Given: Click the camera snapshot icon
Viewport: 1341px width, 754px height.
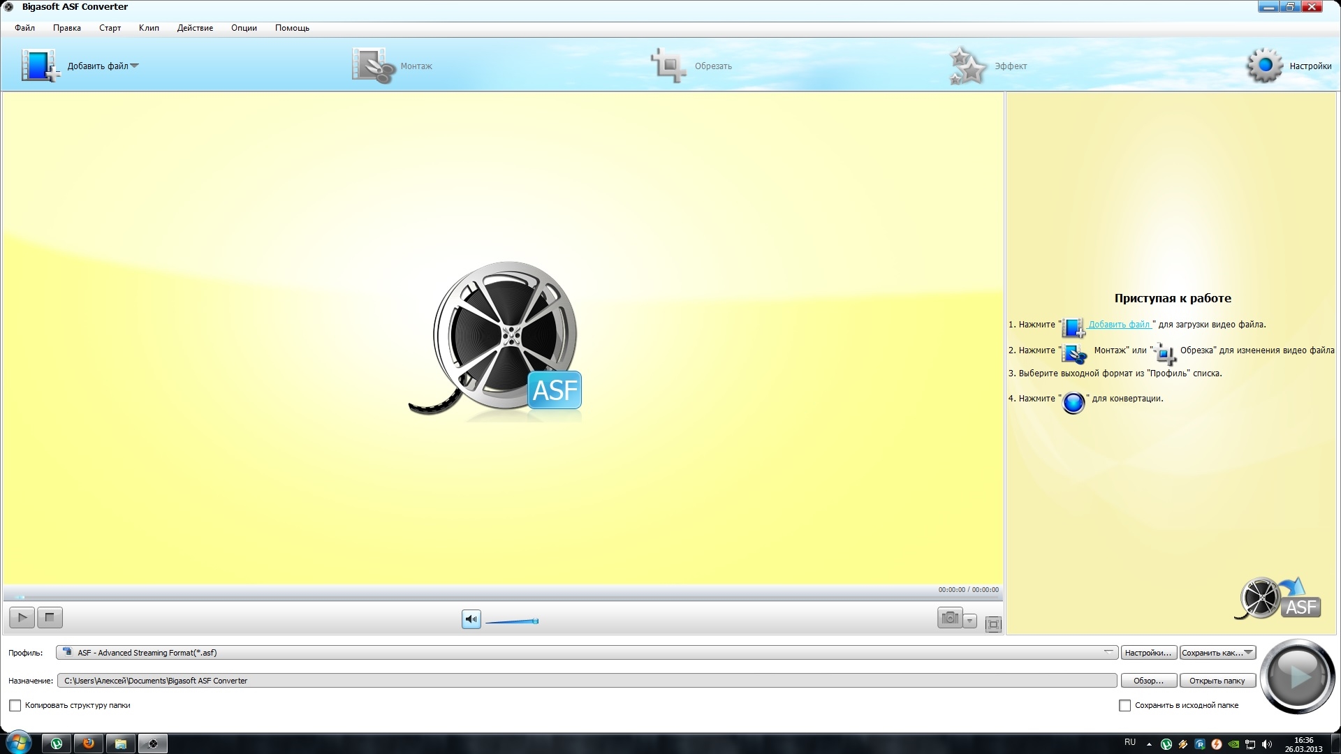Looking at the screenshot, I should [949, 618].
